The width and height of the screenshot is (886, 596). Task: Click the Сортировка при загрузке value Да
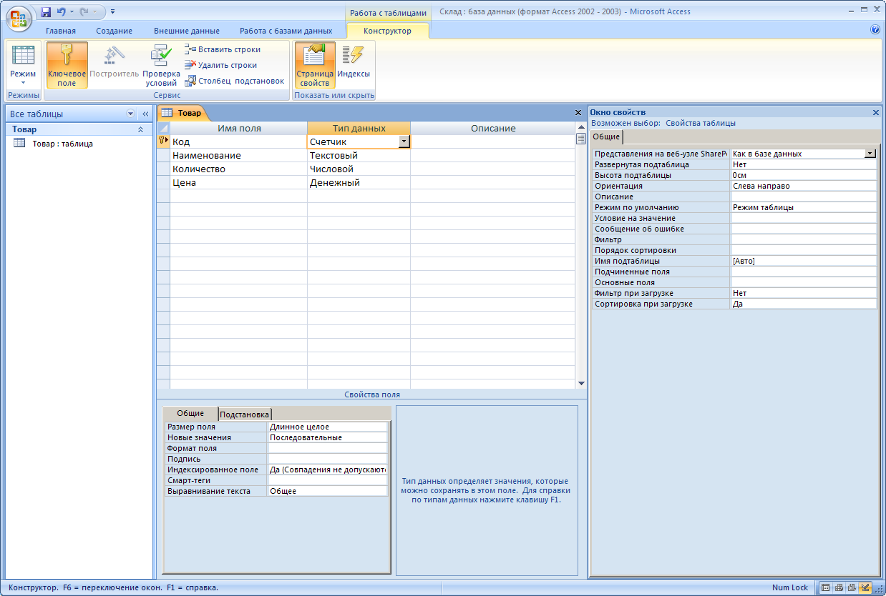[804, 304]
